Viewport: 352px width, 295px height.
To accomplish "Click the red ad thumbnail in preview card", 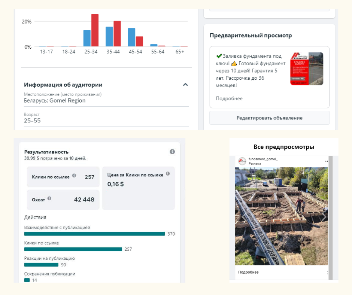I will pos(307,69).
